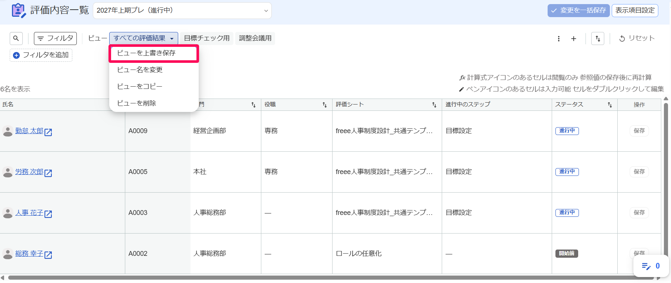Open the edit list counter floating button
Image resolution: width=671 pixels, height=283 pixels.
click(x=651, y=266)
